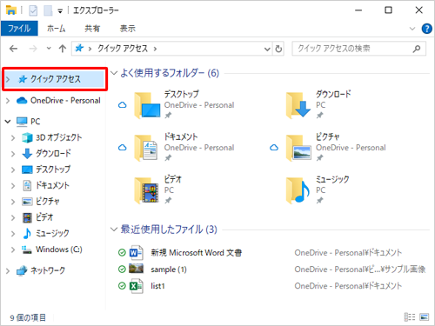Click the クイック アクセス breadcrumb in address bar
This screenshot has height=326, width=435.
coord(123,49)
